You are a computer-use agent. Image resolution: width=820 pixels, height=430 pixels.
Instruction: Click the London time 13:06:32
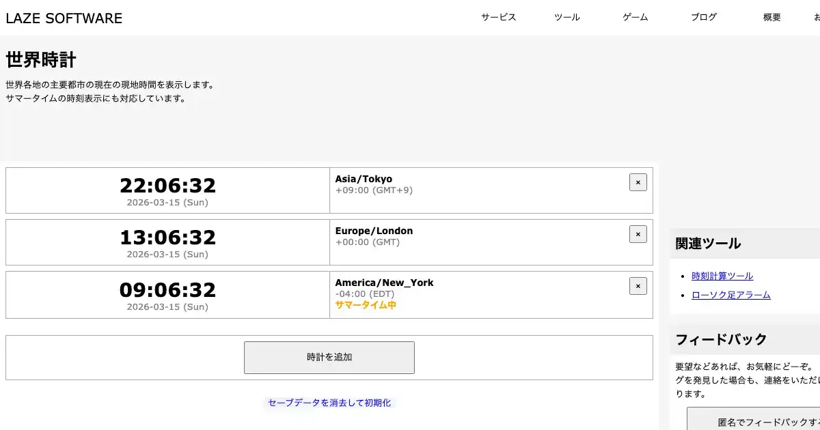(167, 238)
